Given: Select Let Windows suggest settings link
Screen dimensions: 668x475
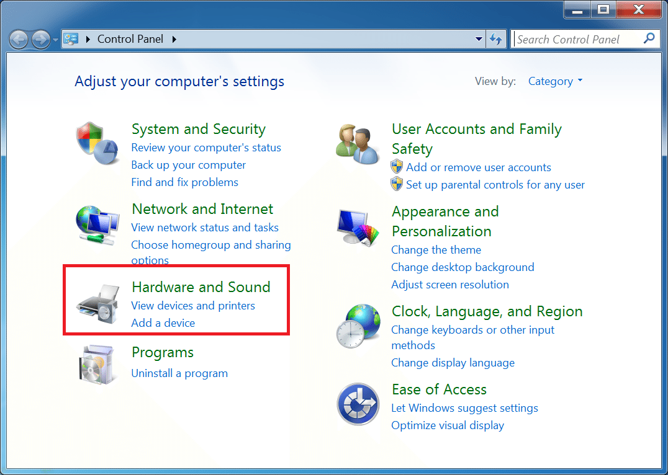Looking at the screenshot, I should coord(464,408).
